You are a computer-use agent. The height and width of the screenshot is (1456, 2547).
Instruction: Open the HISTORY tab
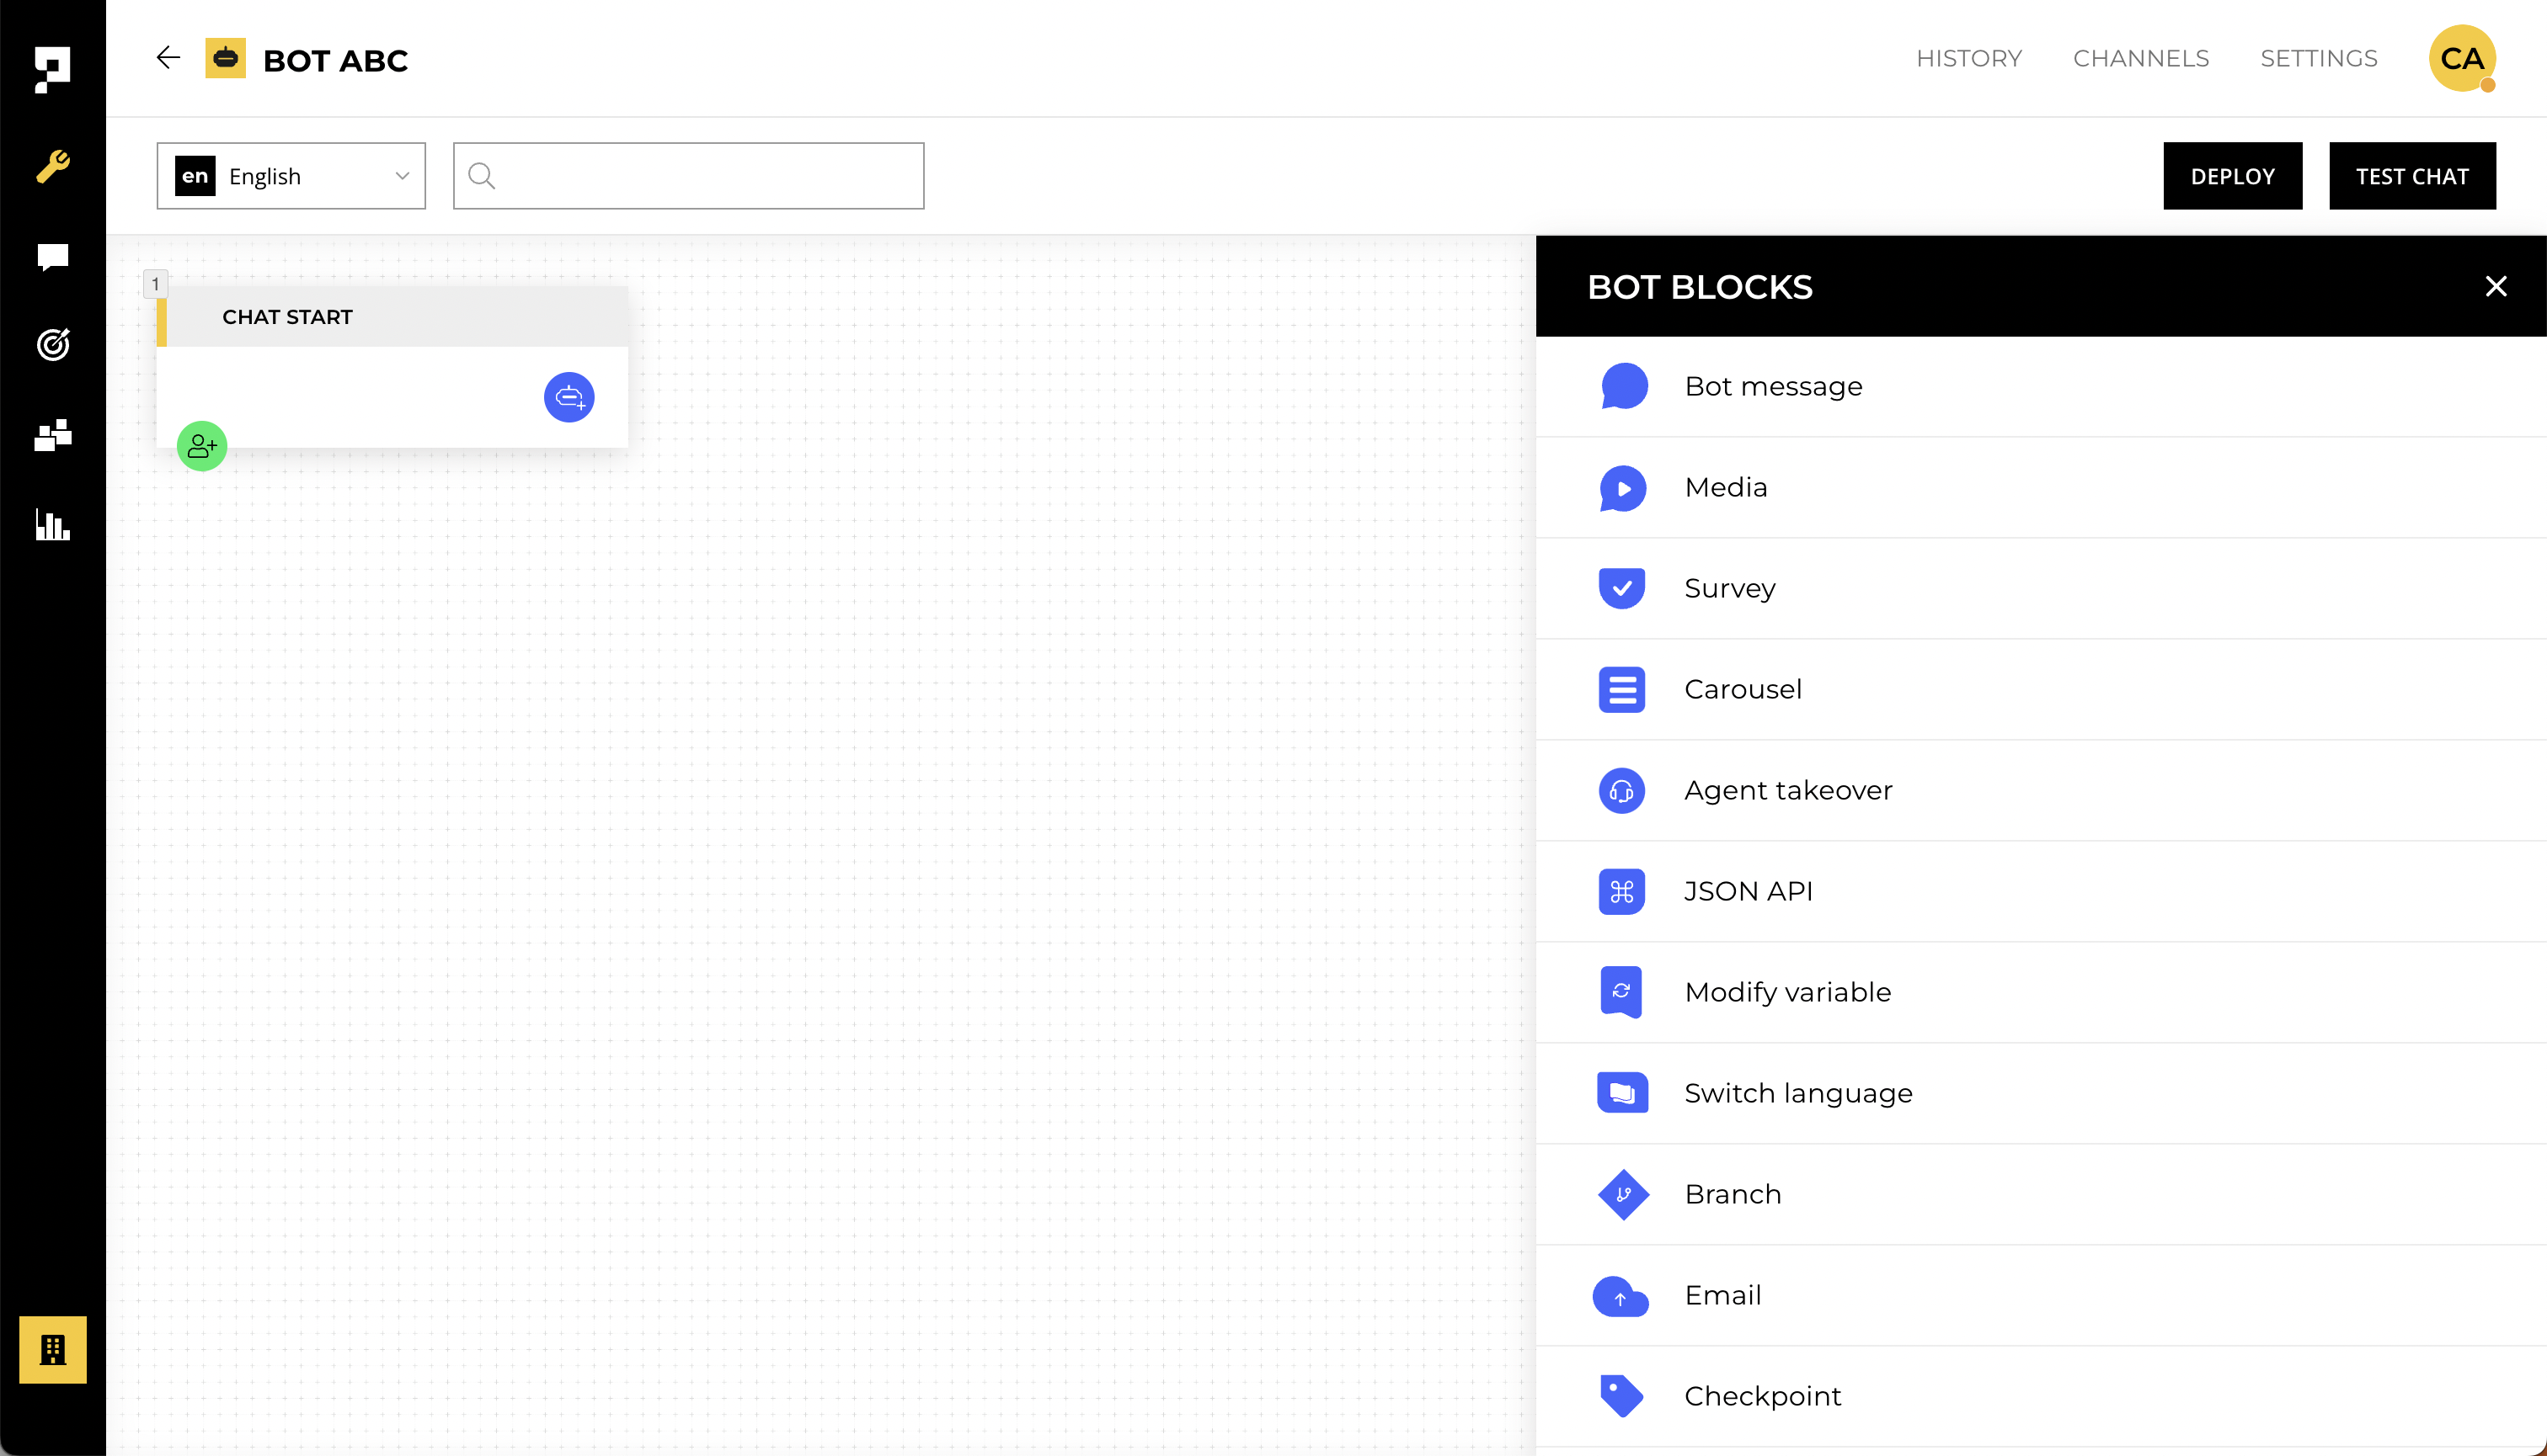click(x=1968, y=58)
